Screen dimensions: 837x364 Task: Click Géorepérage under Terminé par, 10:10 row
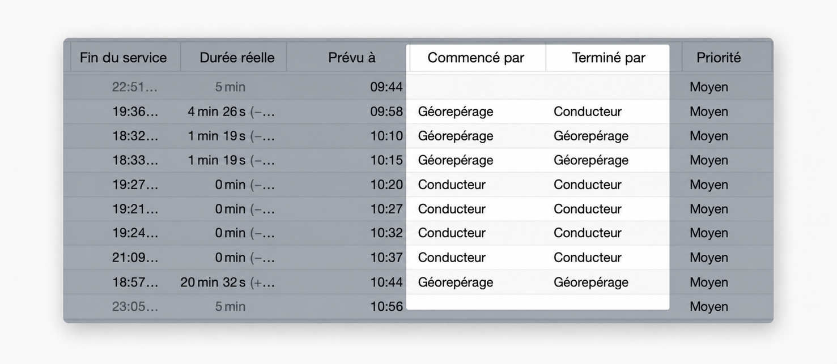pyautogui.click(x=591, y=136)
